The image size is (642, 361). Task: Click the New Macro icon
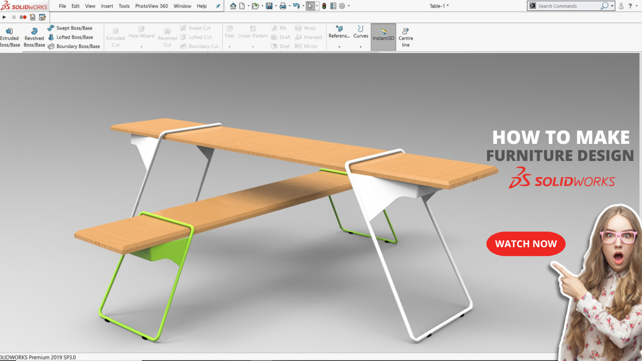tap(33, 17)
